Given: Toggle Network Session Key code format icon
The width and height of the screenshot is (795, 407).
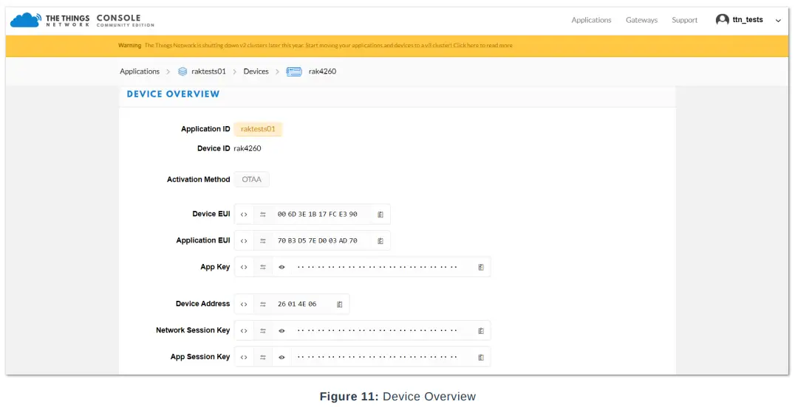Looking at the screenshot, I should coord(244,330).
